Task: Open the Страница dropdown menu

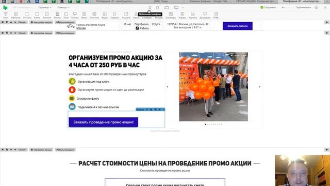Action: (45, 7)
